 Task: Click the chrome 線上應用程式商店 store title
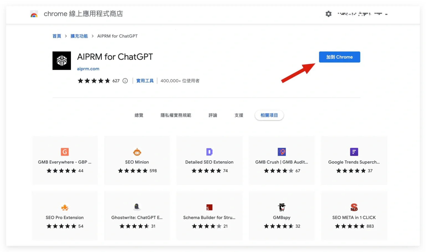(83, 14)
